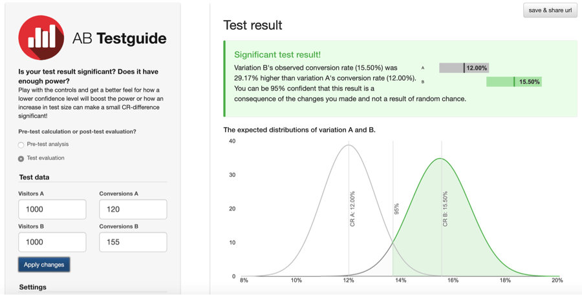Image resolution: width=582 pixels, height=295 pixels.
Task: Click the AB Testguide title text
Action: (119, 39)
